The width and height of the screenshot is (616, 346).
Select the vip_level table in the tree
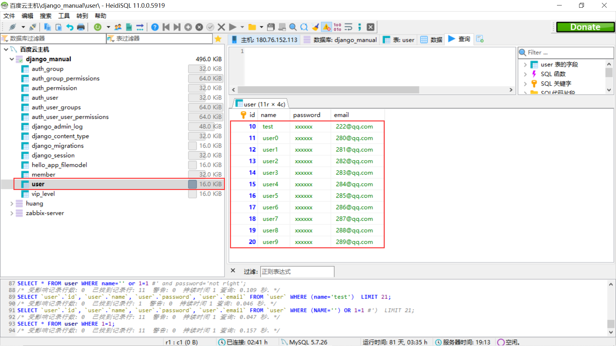(43, 194)
